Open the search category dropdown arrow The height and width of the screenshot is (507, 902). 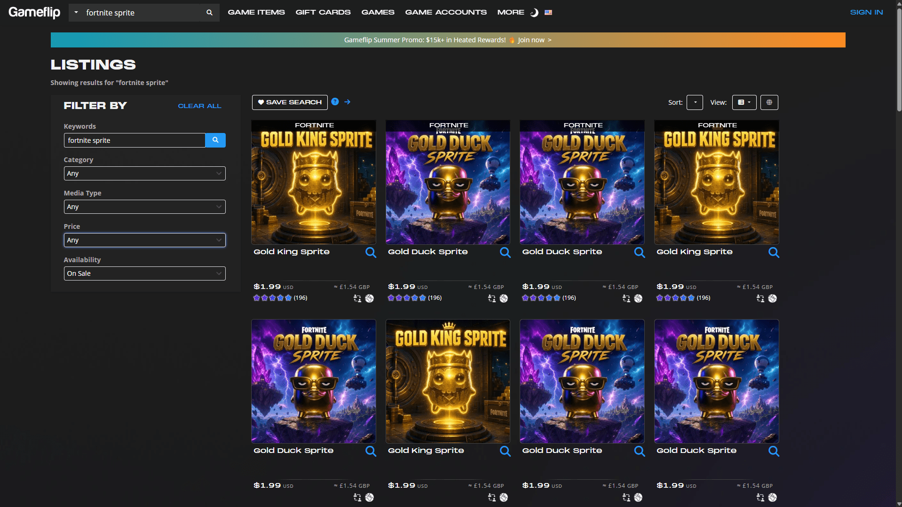pos(76,13)
